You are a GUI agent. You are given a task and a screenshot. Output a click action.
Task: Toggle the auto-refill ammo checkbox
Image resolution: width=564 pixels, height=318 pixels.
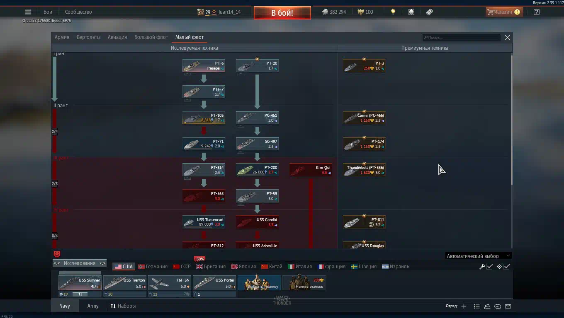point(507,267)
